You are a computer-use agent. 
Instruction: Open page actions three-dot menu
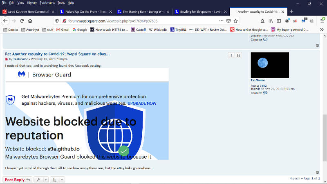pyautogui.click(x=221, y=21)
